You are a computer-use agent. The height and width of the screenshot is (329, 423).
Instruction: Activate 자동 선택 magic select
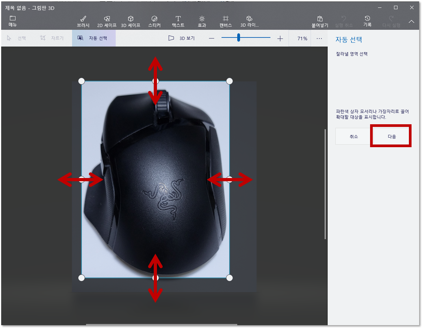[x=94, y=38]
